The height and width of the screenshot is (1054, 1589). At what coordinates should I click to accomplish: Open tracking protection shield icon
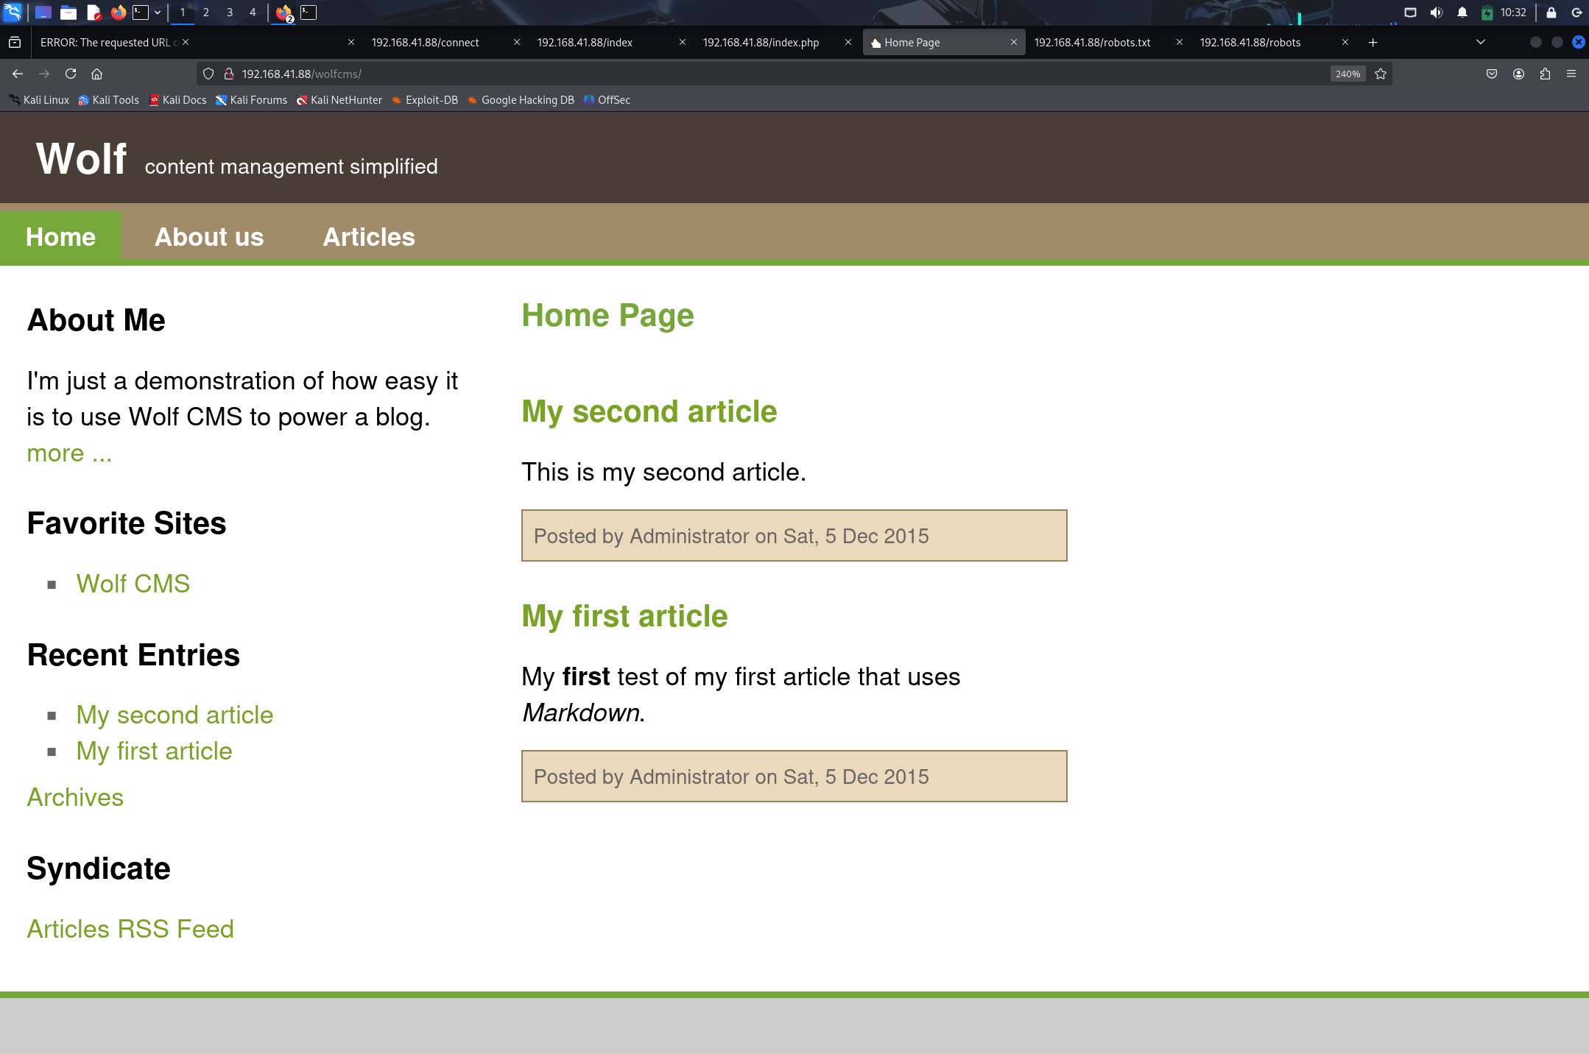click(208, 74)
